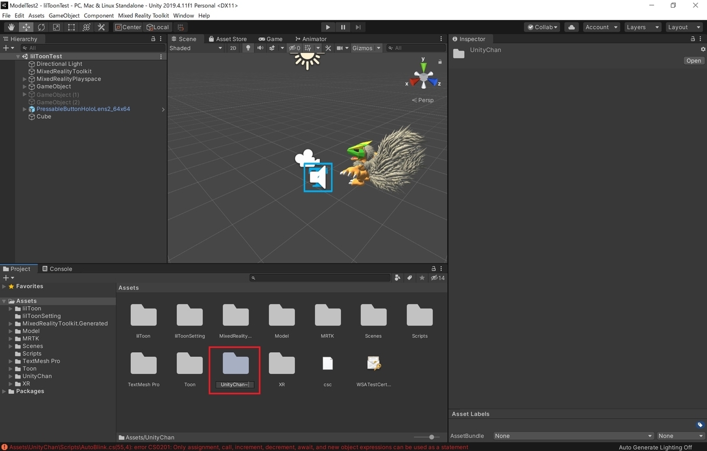The image size is (707, 451).
Task: Lock the Hierarchy panel
Action: 153,39
